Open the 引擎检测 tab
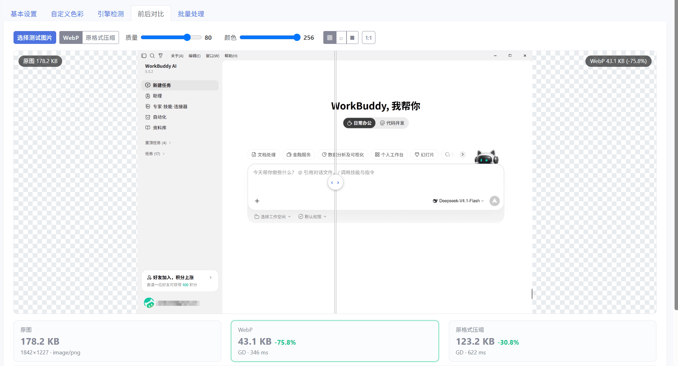 pyautogui.click(x=111, y=14)
